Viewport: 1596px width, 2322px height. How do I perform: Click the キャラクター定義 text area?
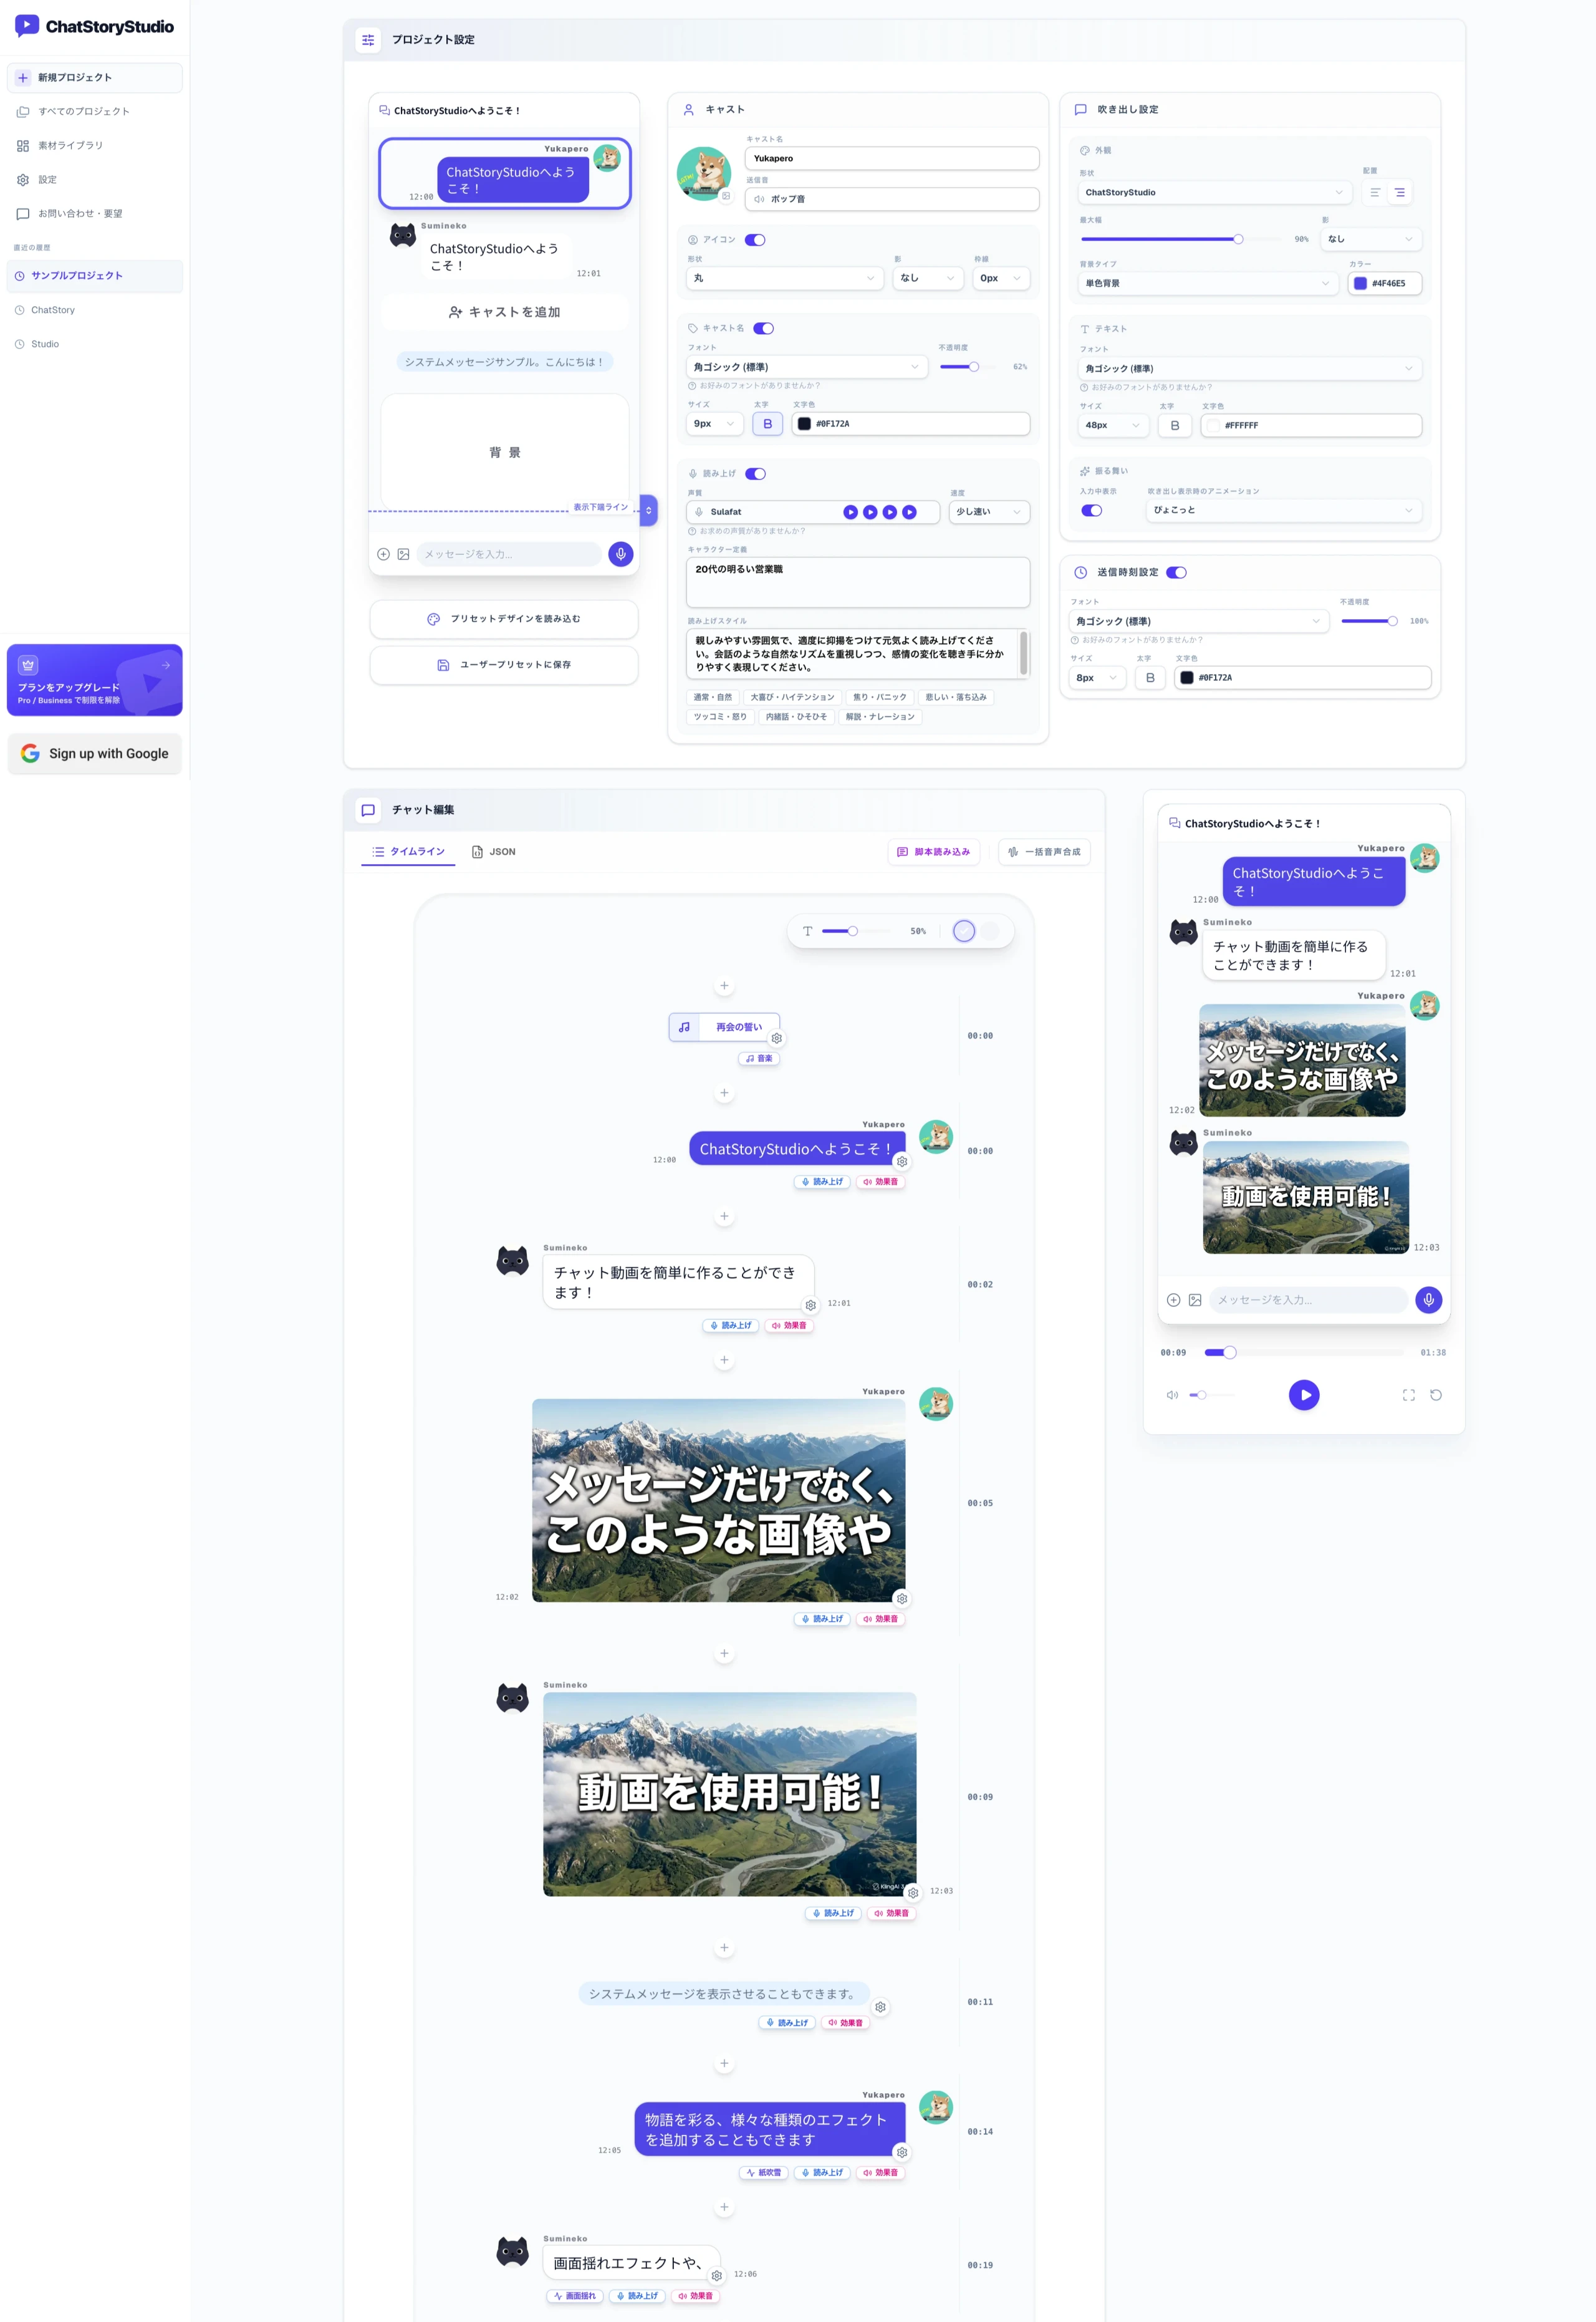click(858, 583)
